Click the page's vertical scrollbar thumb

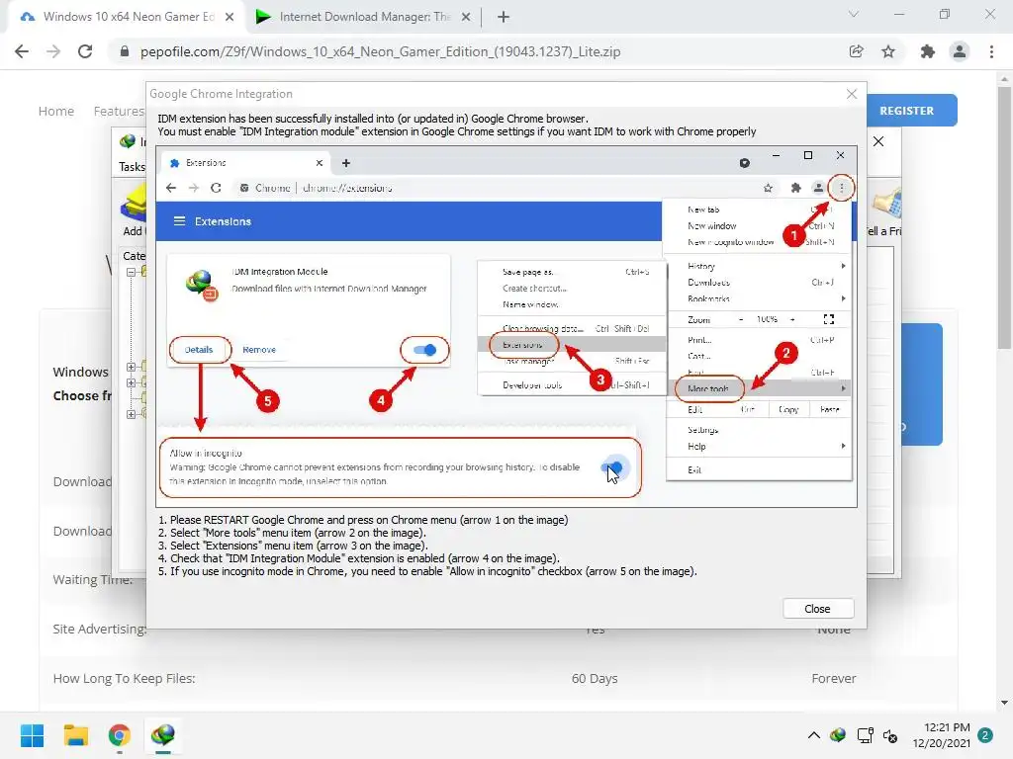[x=1003, y=218]
